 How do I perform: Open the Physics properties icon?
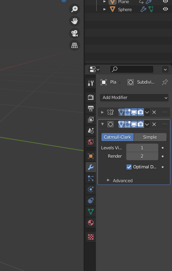click(x=91, y=189)
